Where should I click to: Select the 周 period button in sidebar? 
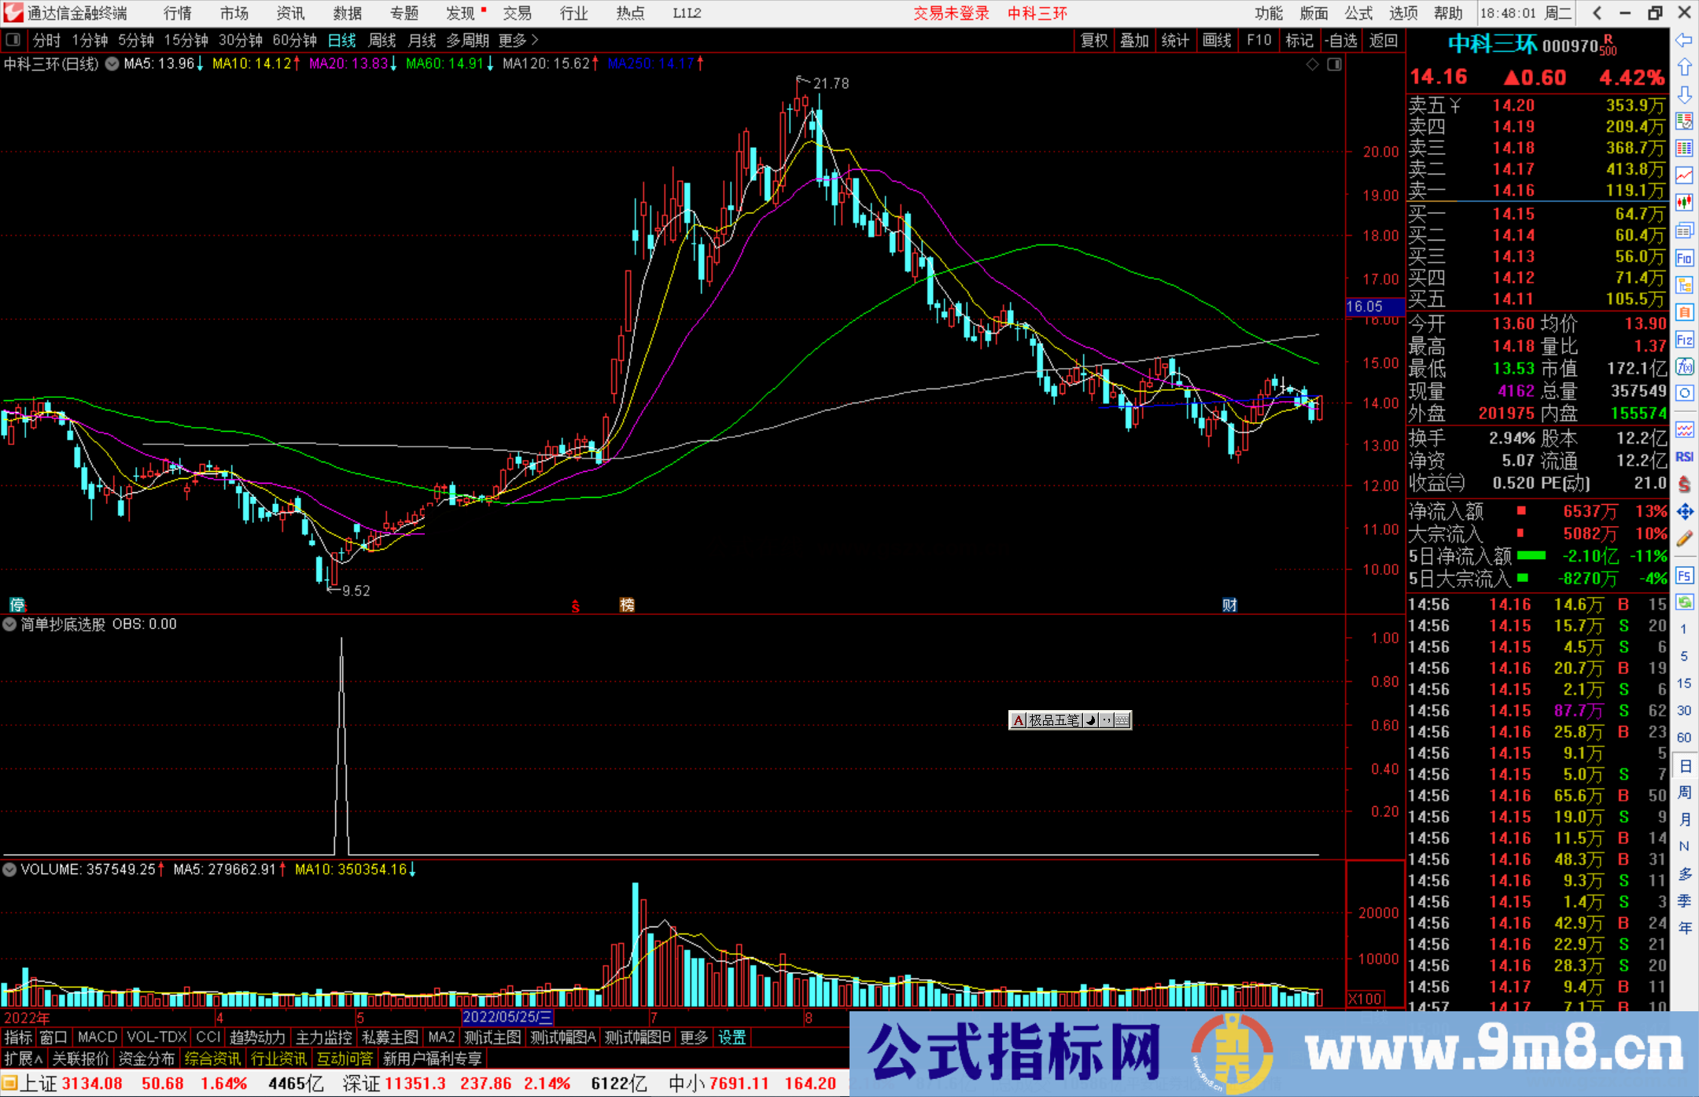tap(1684, 793)
